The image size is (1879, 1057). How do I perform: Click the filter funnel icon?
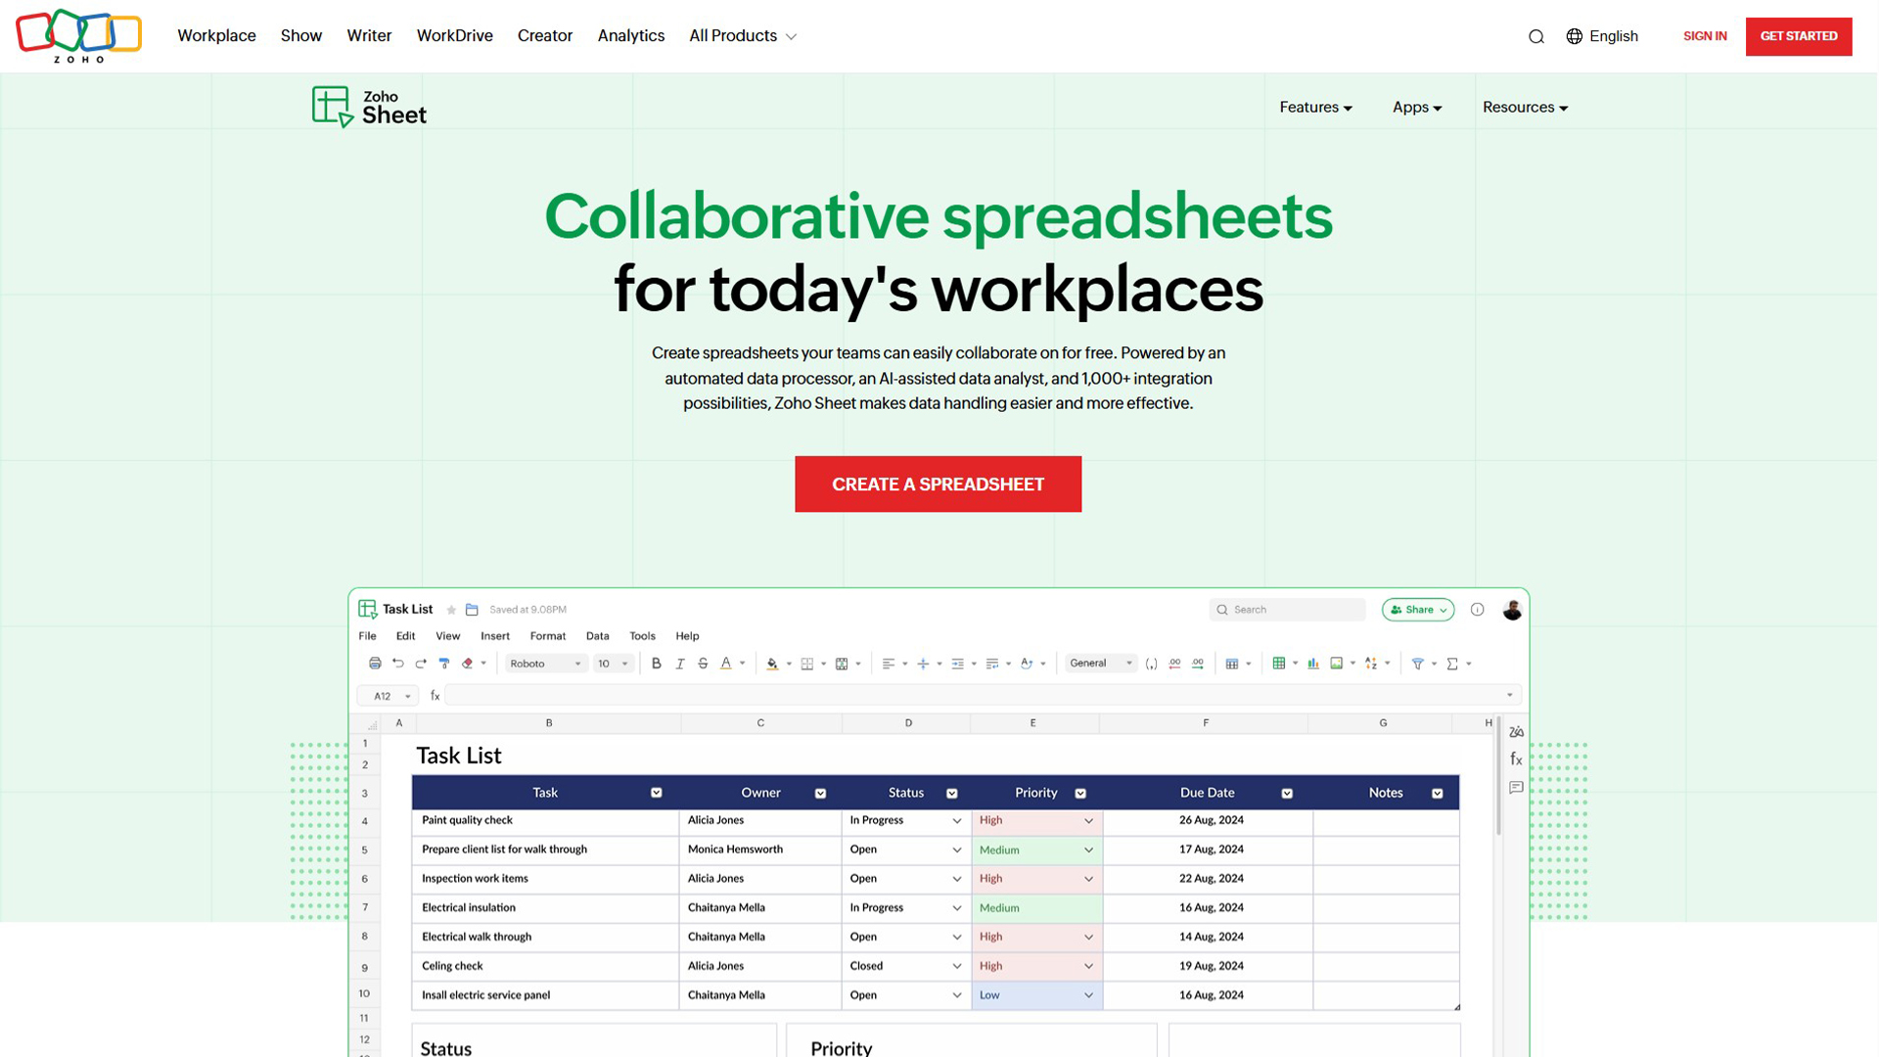point(1418,664)
